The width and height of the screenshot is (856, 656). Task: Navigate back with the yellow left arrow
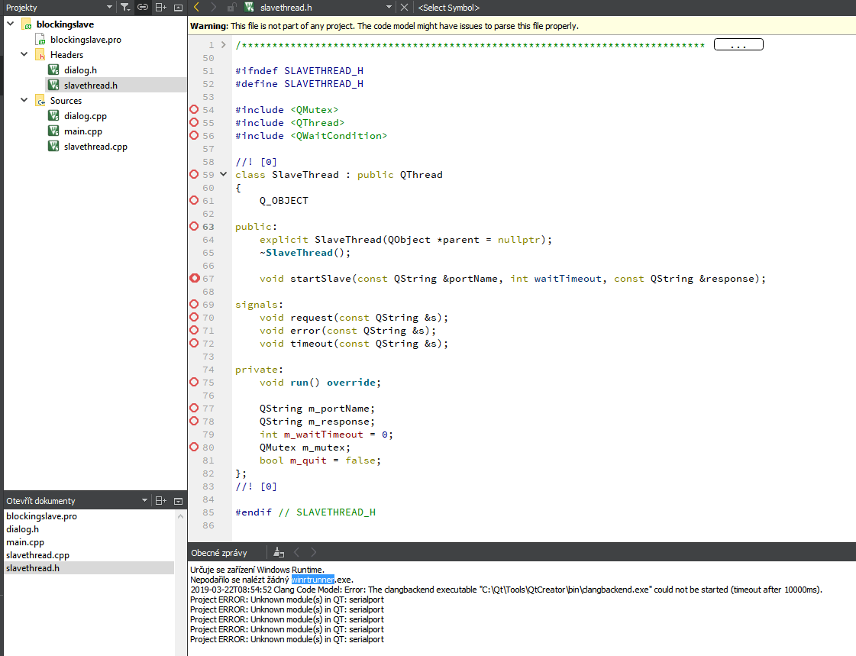click(x=196, y=7)
